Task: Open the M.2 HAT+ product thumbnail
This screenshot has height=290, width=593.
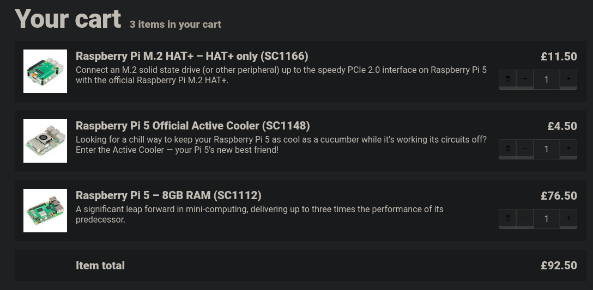Action: tap(45, 71)
